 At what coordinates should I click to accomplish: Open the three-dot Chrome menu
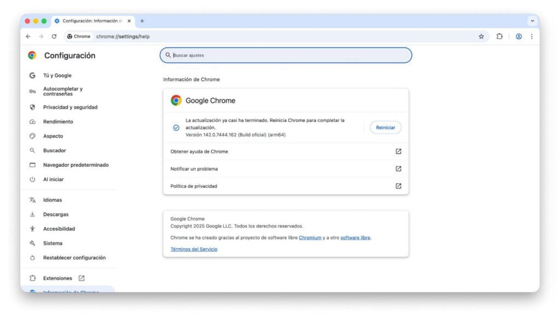(x=532, y=36)
